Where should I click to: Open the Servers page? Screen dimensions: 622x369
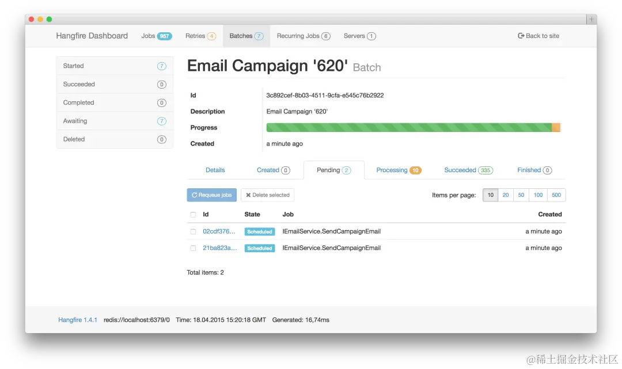[x=359, y=36]
